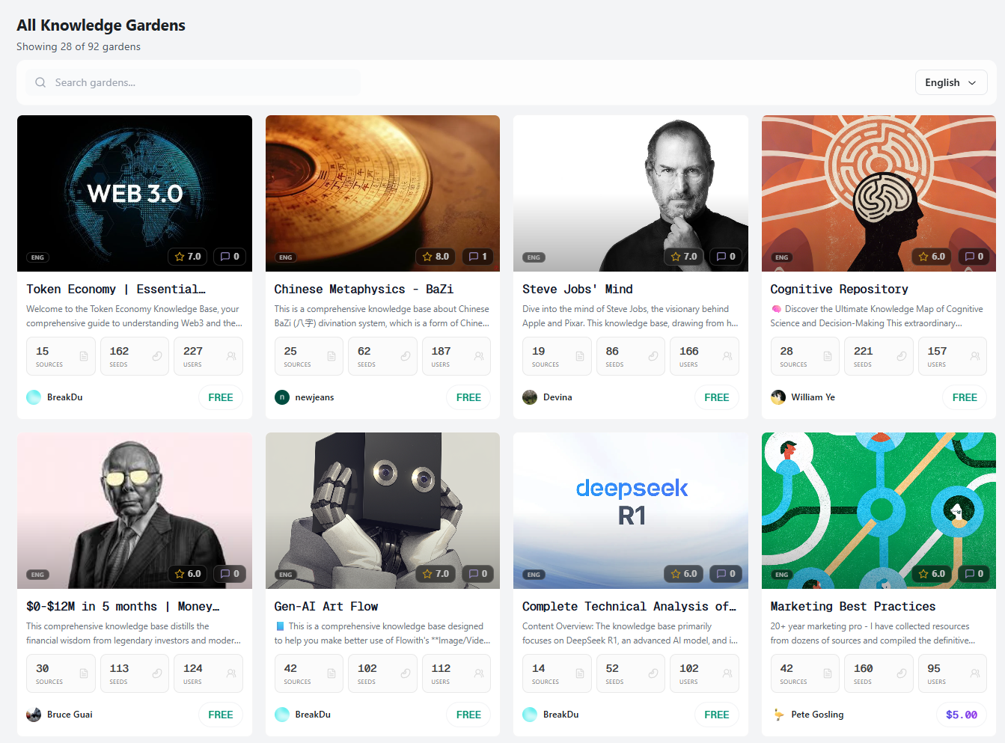Buy Marketing Best Practices for $5.00
The height and width of the screenshot is (743, 1005).
point(962,715)
